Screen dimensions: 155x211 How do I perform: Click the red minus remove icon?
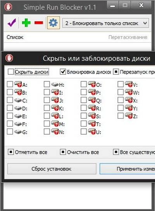39,23
